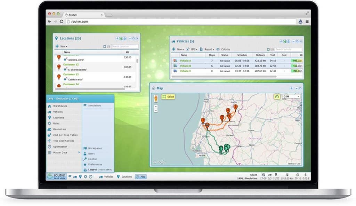Open Simulations in the start menu
The image size is (356, 206).
coord(92,105)
